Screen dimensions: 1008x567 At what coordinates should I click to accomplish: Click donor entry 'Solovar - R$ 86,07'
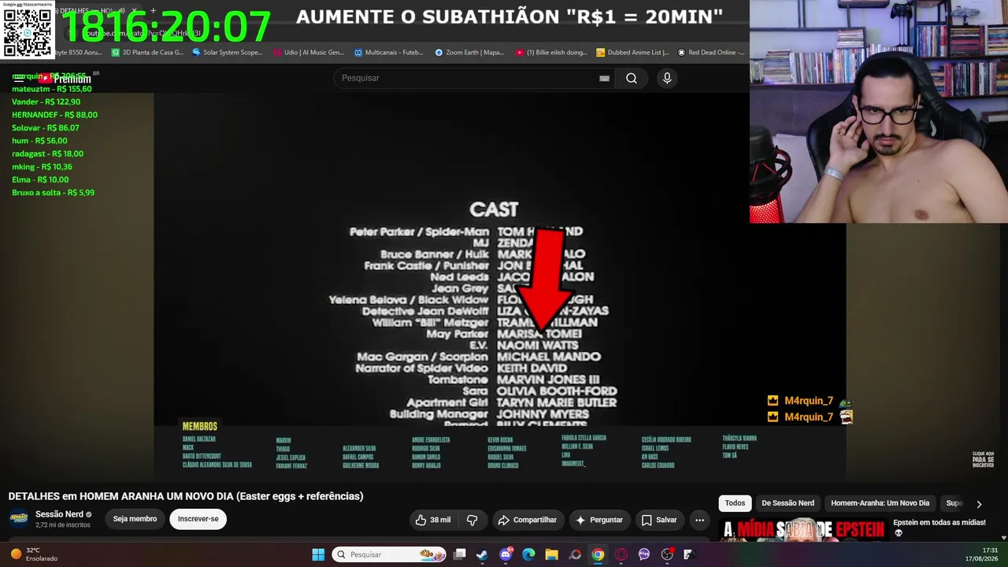pyautogui.click(x=45, y=128)
